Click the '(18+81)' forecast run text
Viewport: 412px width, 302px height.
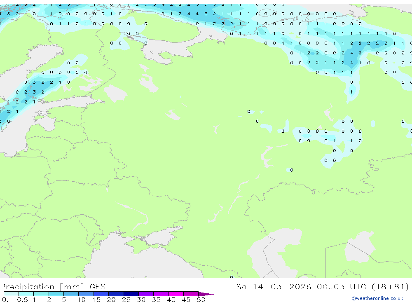pyautogui.click(x=390, y=286)
